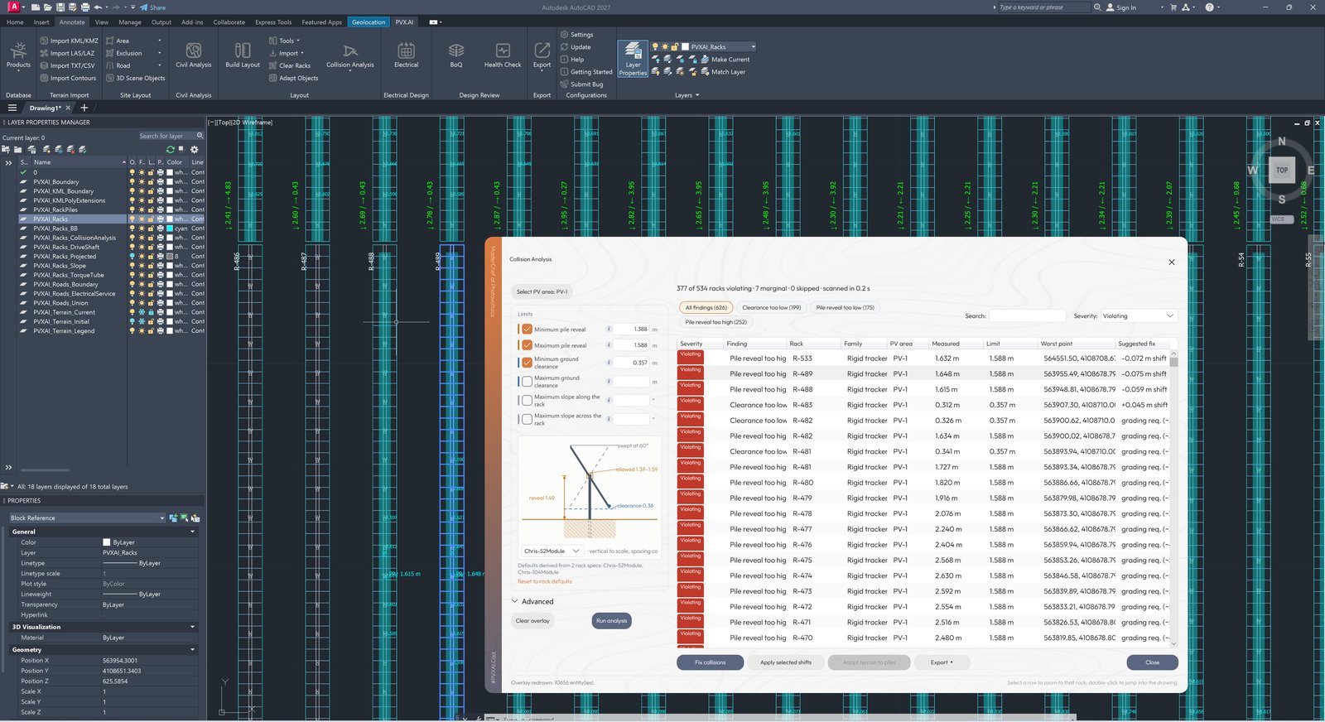Enable Maximum ground clearance limit
Viewport: 1325px width, 722px height.
coord(527,381)
